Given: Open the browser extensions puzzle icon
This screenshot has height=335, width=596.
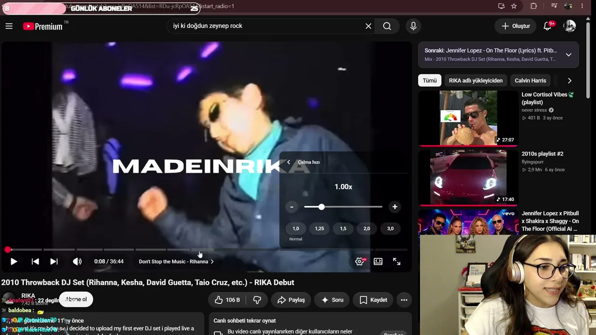Looking at the screenshot, I should tap(534, 6).
